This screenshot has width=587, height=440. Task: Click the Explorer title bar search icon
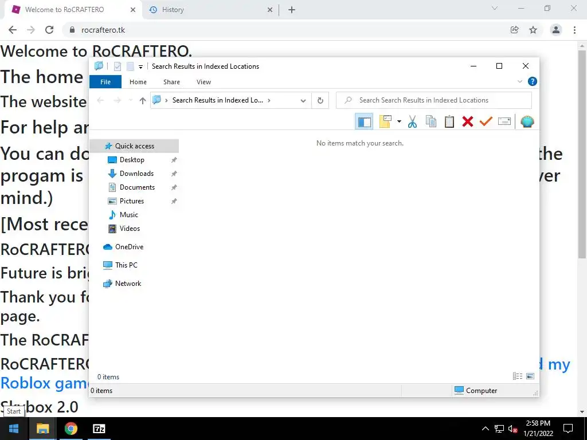99,66
